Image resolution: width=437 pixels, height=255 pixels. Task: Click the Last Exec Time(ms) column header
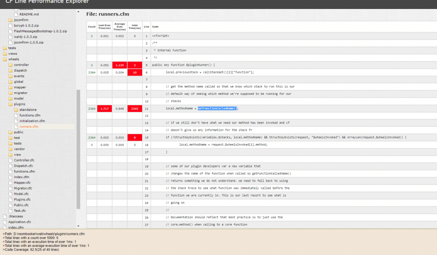click(x=105, y=27)
